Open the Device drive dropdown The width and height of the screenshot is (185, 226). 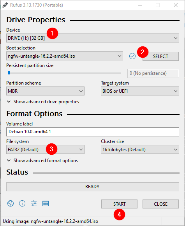[x=93, y=38]
